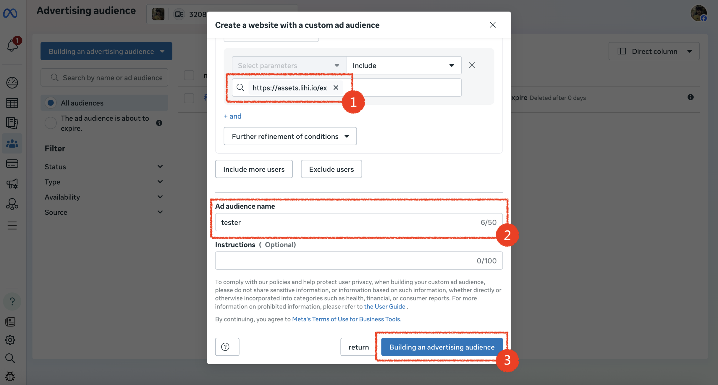Select the audience about to expire radio
718x385 pixels.
coord(51,123)
